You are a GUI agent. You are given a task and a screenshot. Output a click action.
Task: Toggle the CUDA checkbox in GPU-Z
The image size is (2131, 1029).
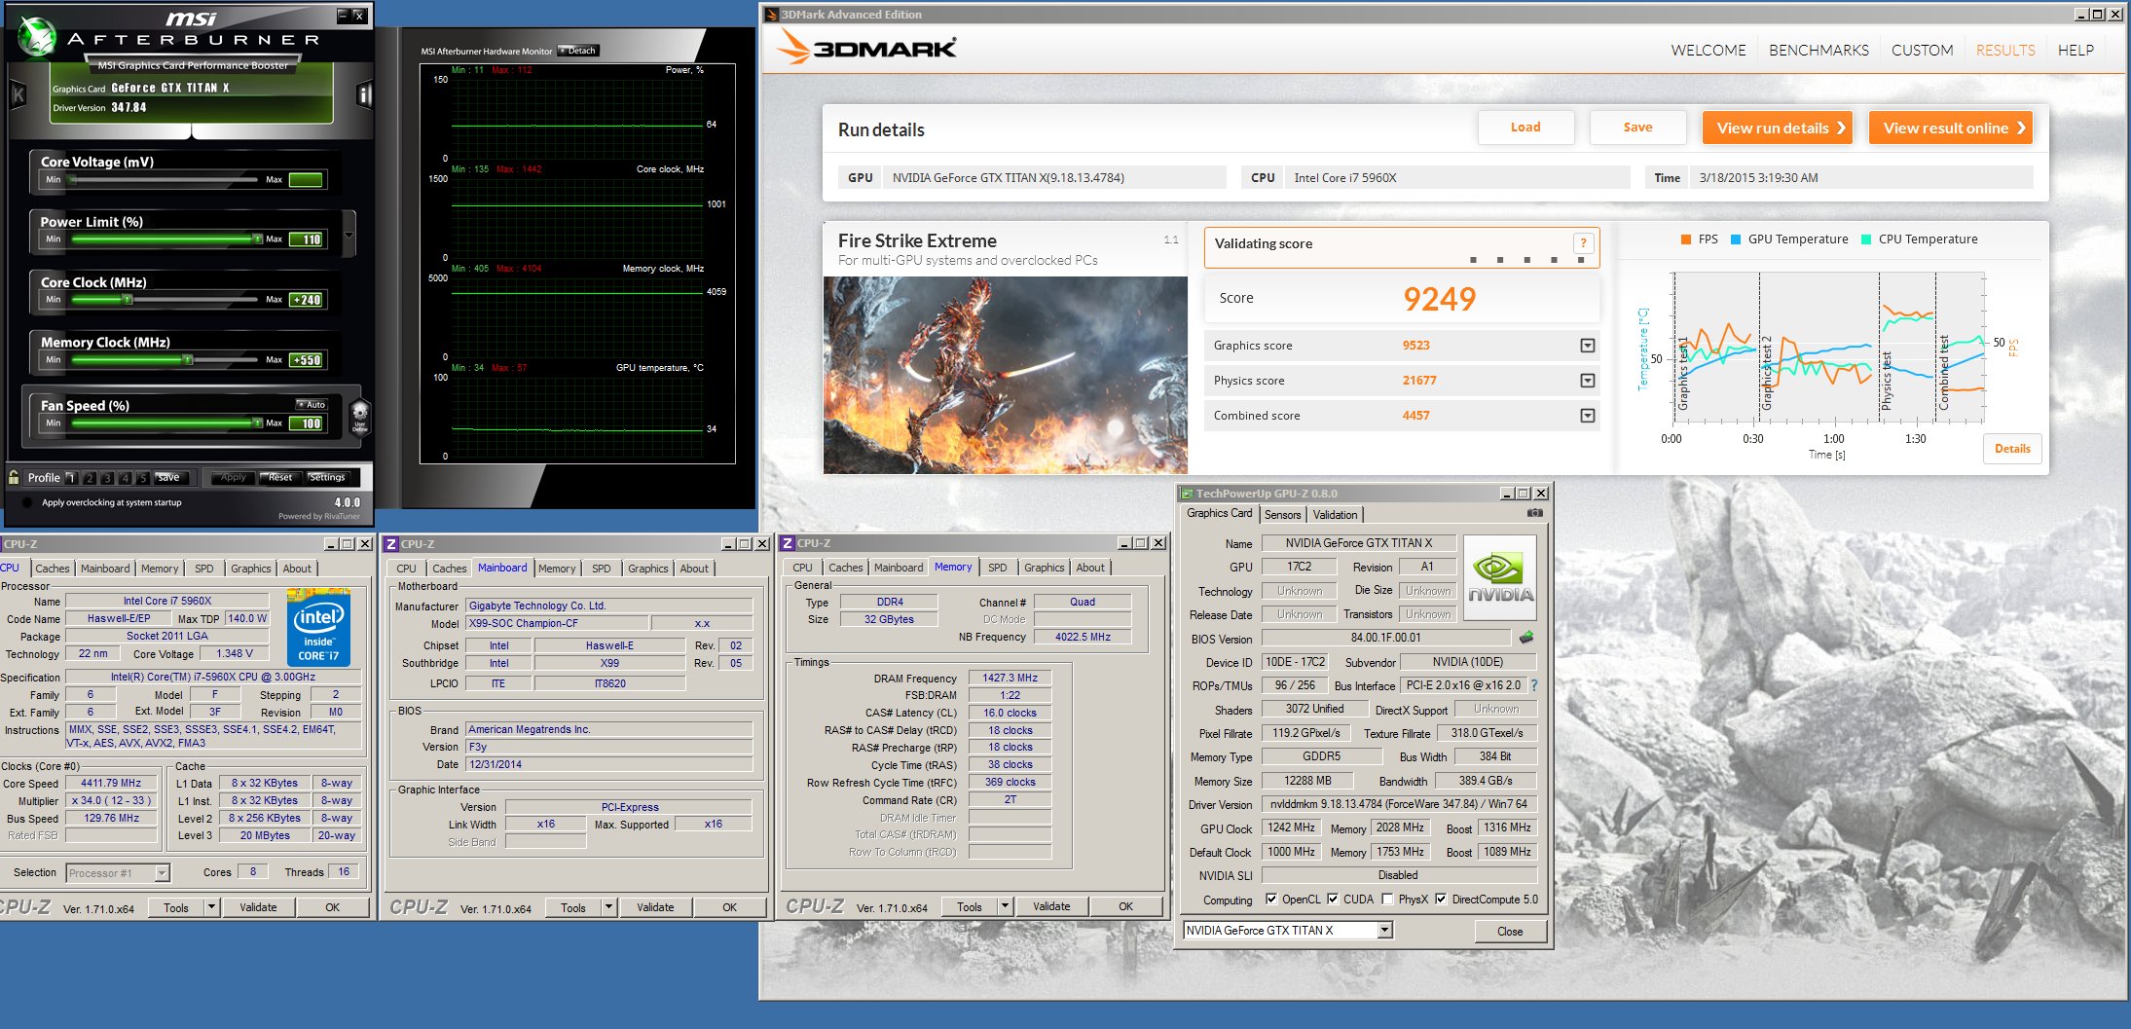click(1333, 900)
